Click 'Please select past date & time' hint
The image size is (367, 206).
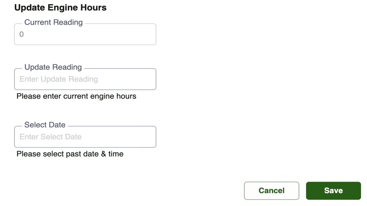(70, 154)
